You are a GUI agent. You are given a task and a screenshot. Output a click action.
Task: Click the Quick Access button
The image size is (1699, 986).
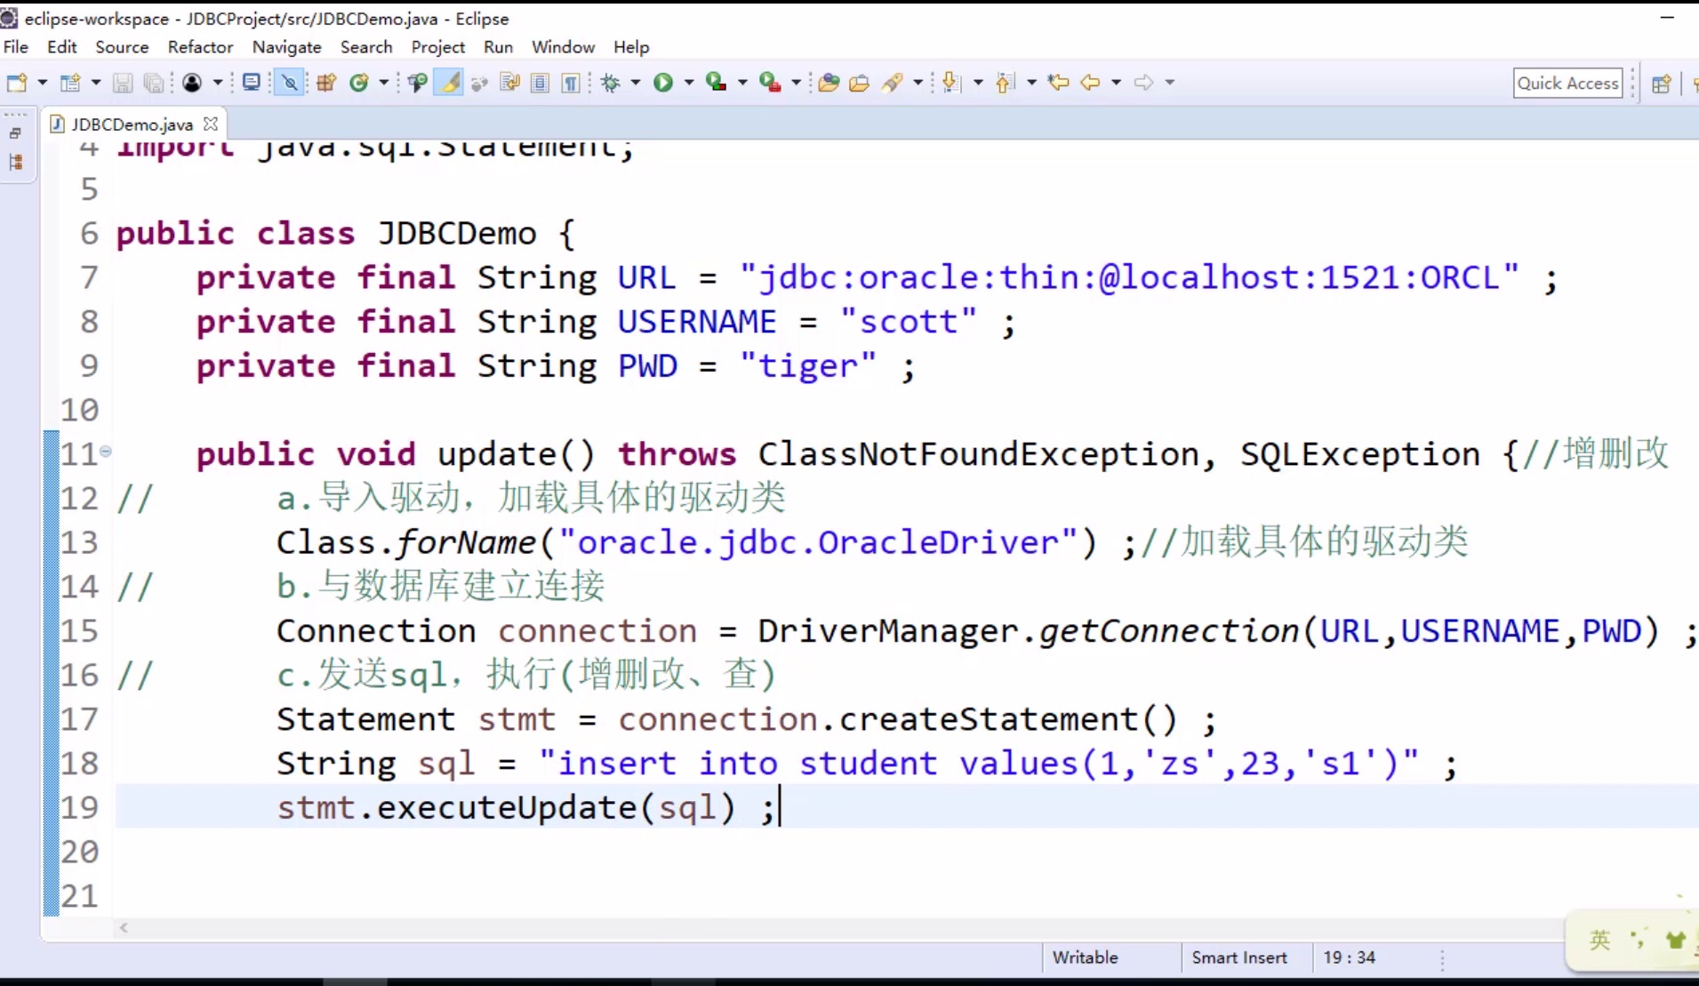click(x=1567, y=83)
